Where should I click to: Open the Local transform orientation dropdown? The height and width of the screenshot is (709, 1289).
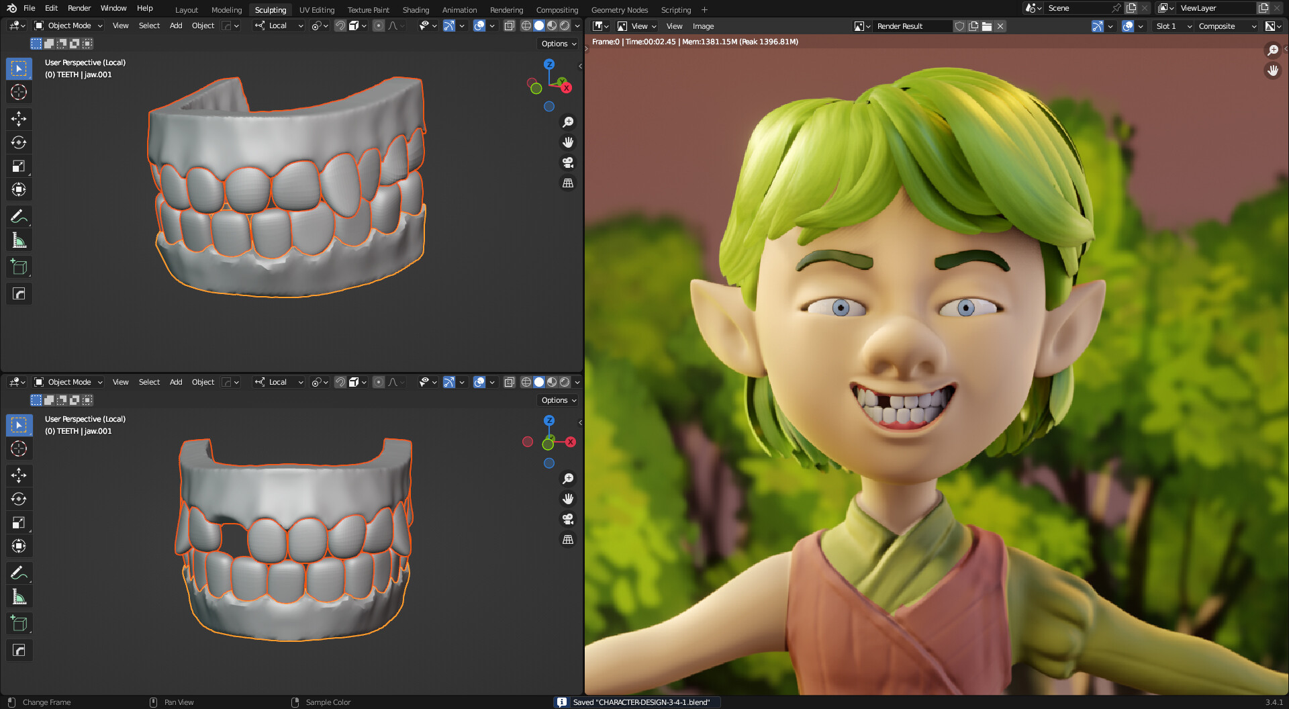click(x=277, y=25)
